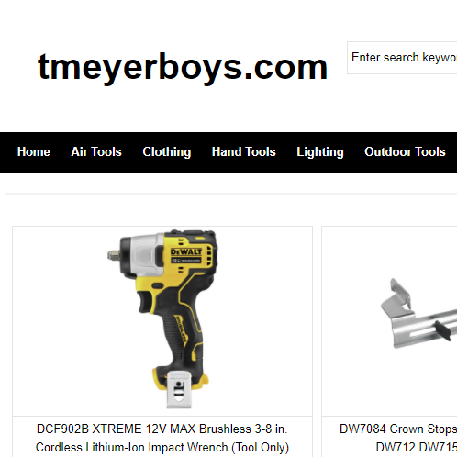Click the silver belt clip on the wrench
457x457 pixels.
click(179, 390)
